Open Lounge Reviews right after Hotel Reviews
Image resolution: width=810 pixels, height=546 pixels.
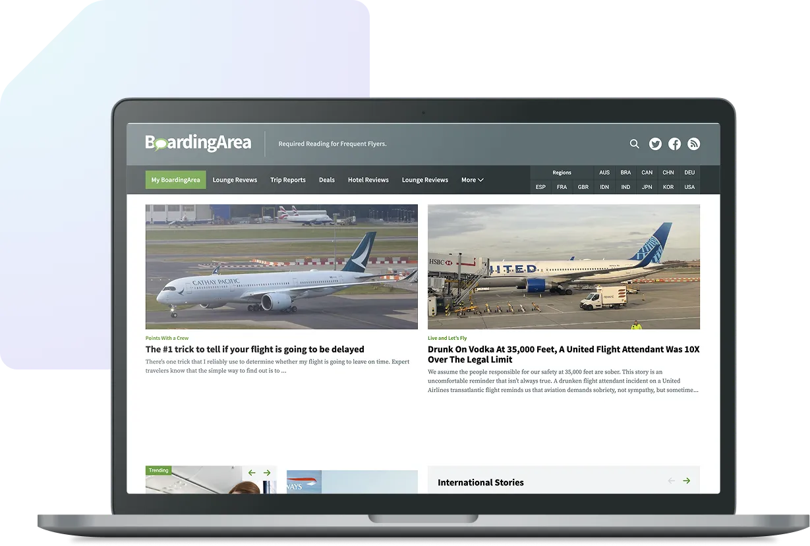425,180
